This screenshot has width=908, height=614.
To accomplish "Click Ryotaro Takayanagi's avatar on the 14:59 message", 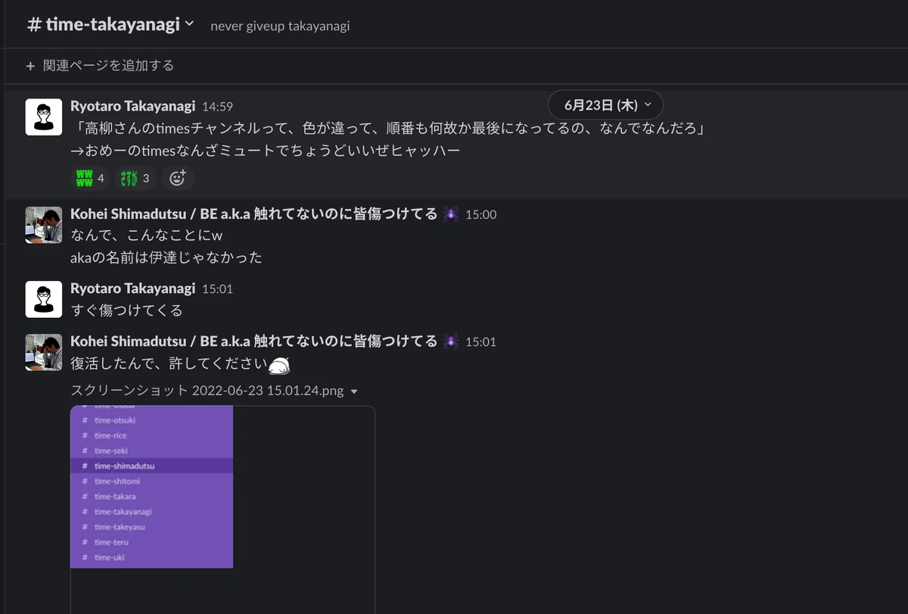I will tap(44, 117).
